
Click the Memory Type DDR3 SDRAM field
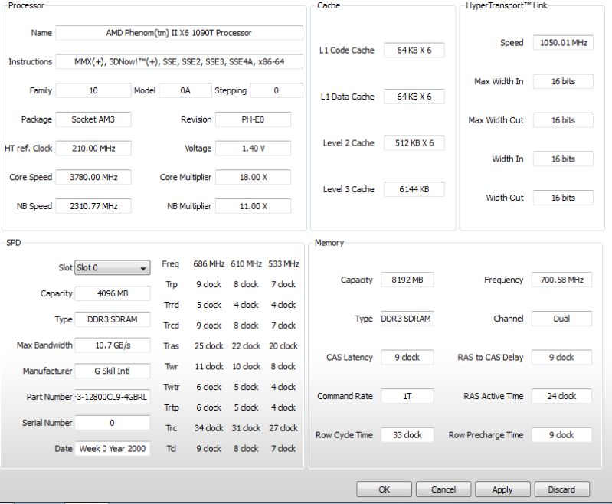[x=407, y=319]
